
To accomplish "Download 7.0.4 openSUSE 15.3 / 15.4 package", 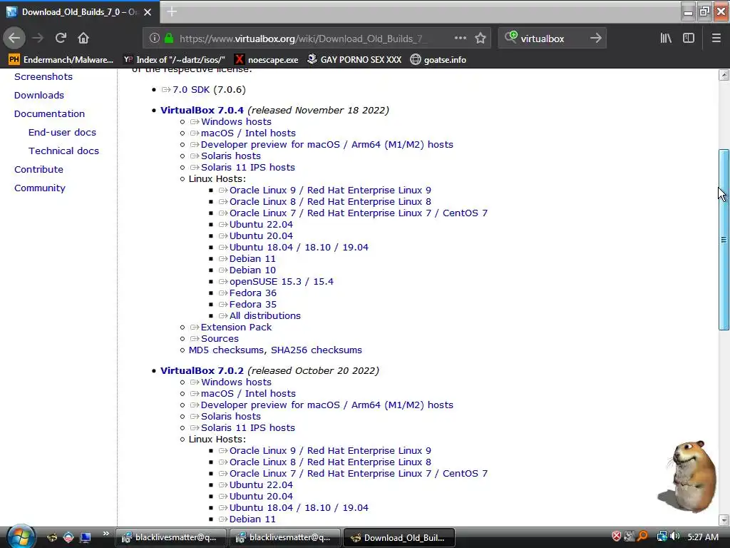I will [x=281, y=281].
